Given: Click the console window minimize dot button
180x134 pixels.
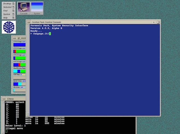Looking at the screenshot, I should pos(154,22).
